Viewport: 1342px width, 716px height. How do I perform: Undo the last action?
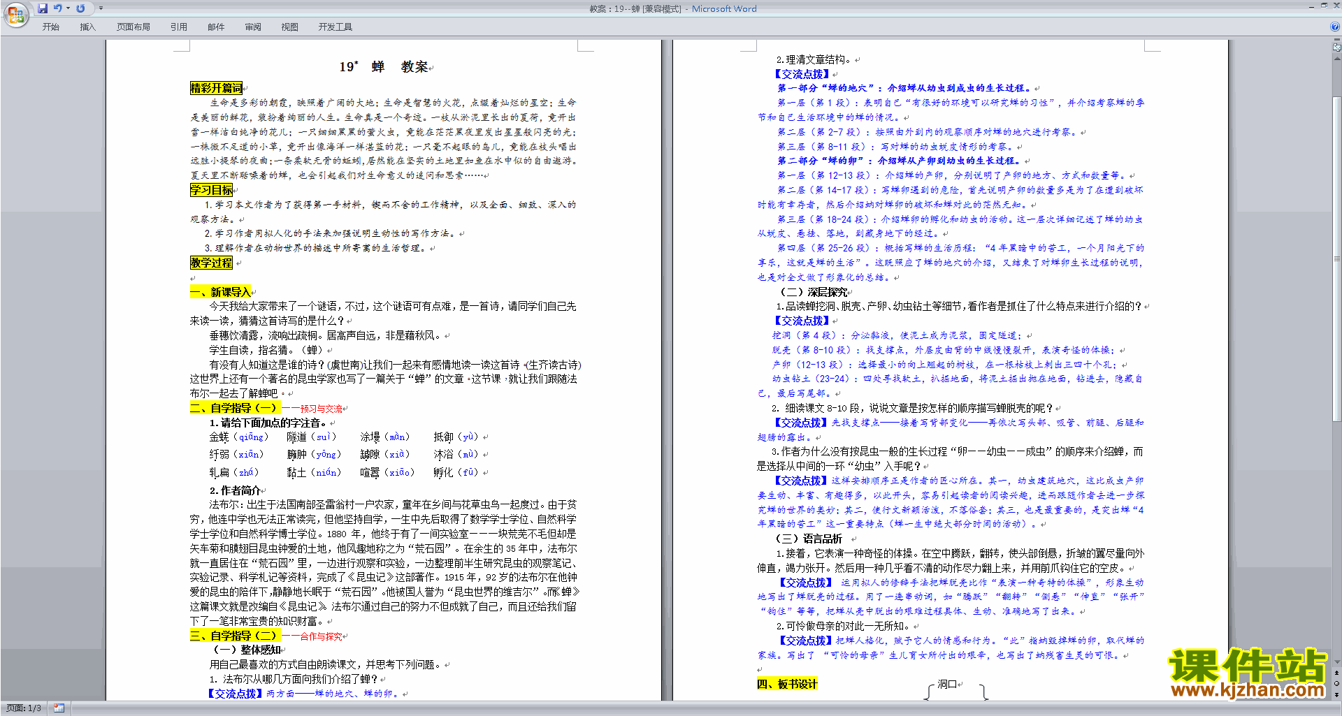pos(58,8)
